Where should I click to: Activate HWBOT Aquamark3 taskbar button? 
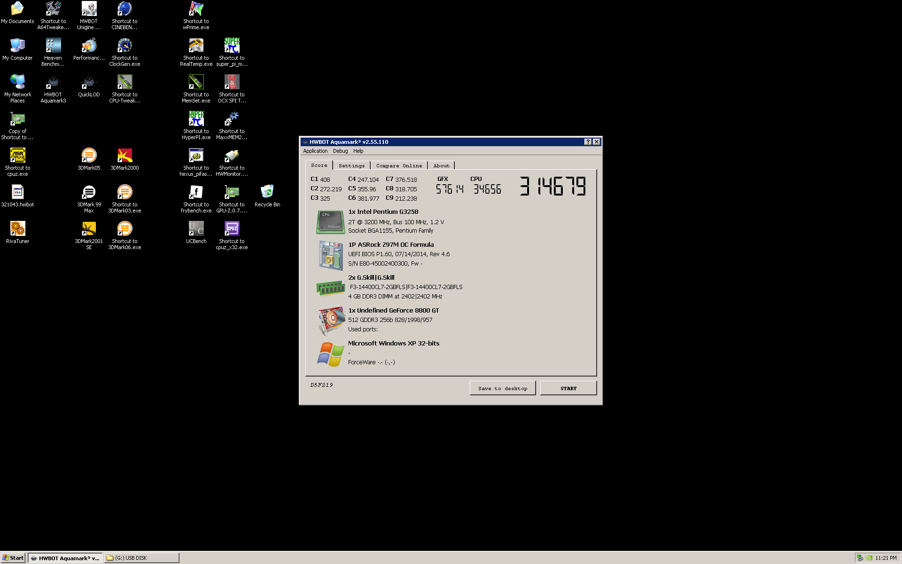pos(65,558)
